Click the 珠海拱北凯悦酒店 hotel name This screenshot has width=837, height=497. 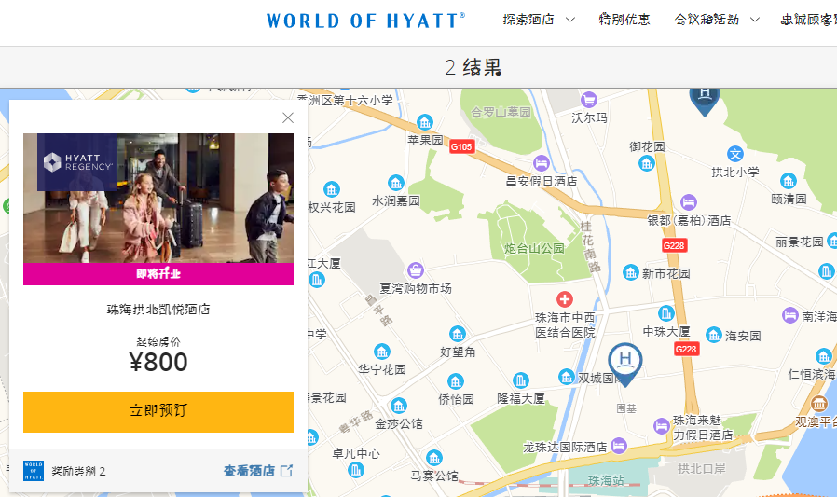(158, 310)
